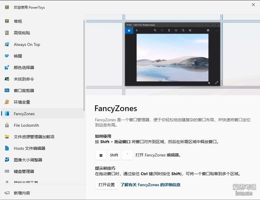The width and height of the screenshot is (260, 200).
Task: Open the 唤醒 page
Action: (x=43, y=56)
